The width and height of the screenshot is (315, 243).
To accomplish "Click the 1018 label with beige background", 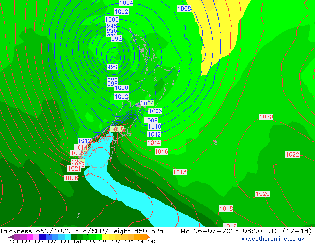I will click(x=117, y=130).
